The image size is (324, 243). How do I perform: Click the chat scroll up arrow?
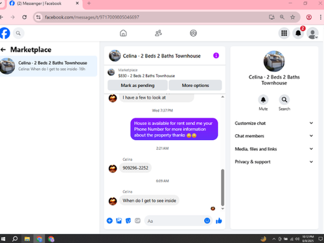(222, 97)
